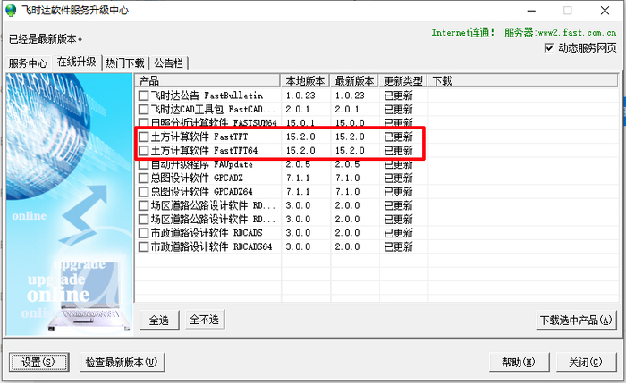Image resolution: width=626 pixels, height=383 pixels.
Task: Open the 热门下载 tab
Action: pyautogui.click(x=125, y=63)
